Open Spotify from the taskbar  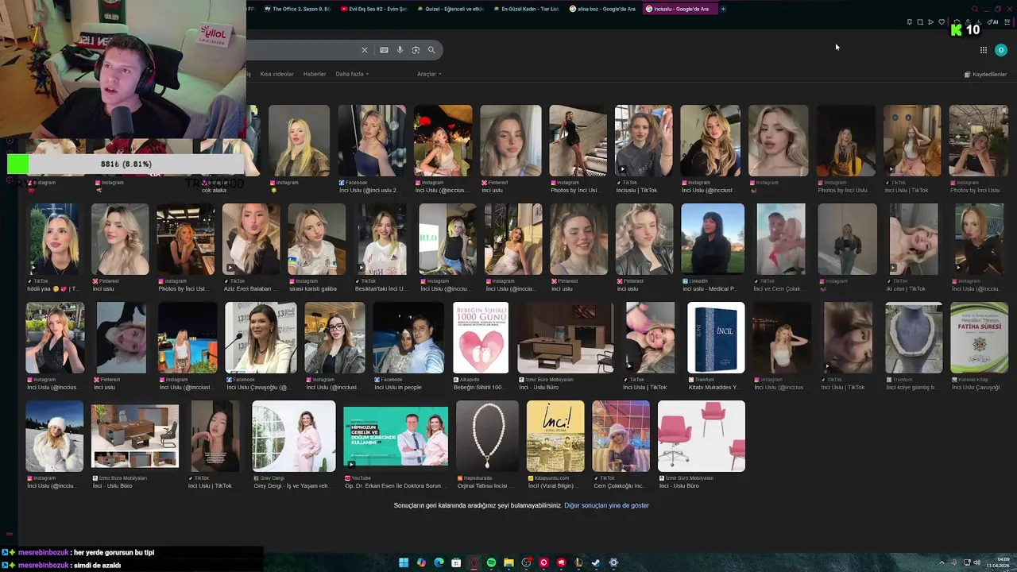click(491, 562)
